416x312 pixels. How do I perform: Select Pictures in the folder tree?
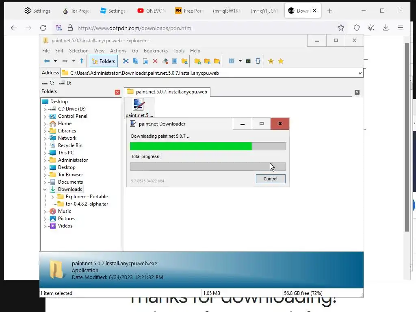click(x=67, y=219)
